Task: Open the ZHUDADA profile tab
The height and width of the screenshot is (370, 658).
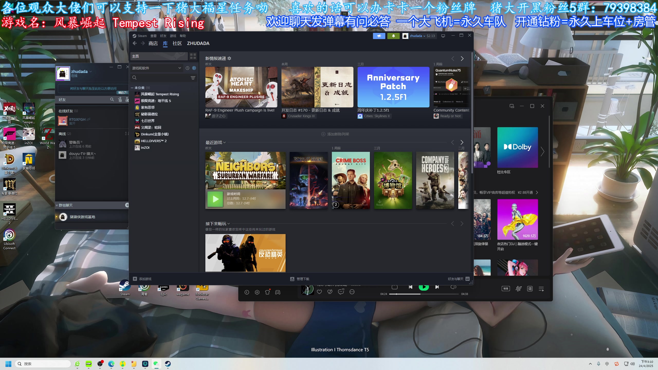Action: (198, 43)
